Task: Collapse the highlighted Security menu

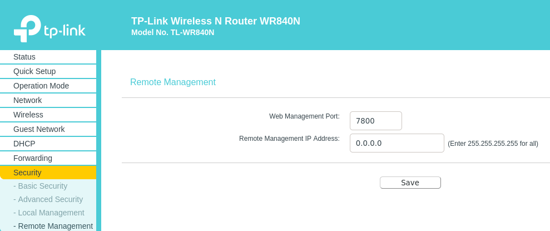Action: pyautogui.click(x=28, y=173)
